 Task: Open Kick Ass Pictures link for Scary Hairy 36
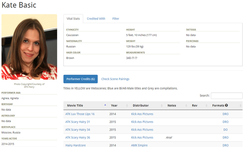[x=142, y=137]
